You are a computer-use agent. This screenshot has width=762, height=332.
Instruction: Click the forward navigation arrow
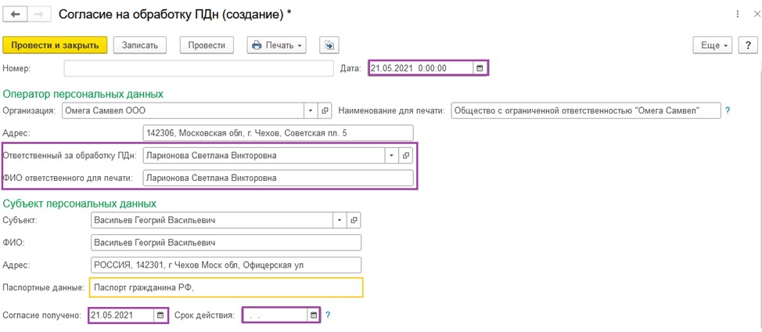click(x=38, y=14)
